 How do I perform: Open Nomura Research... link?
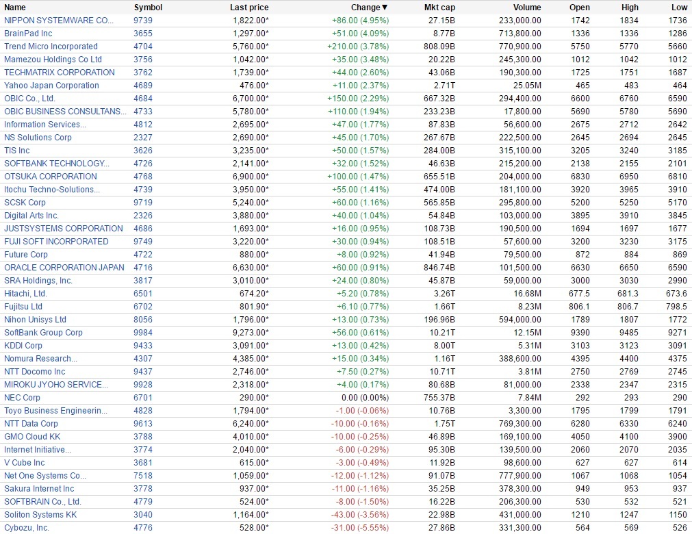click(40, 359)
